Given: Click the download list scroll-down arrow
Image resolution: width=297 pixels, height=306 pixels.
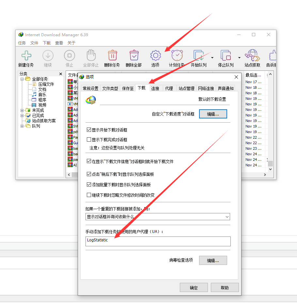Looking at the screenshot, I should coord(271,169).
